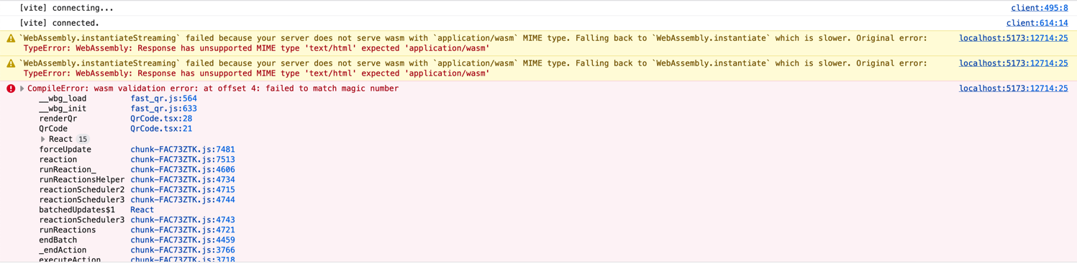Open chunk-FAC73ZTK.js:7481 link

183,149
